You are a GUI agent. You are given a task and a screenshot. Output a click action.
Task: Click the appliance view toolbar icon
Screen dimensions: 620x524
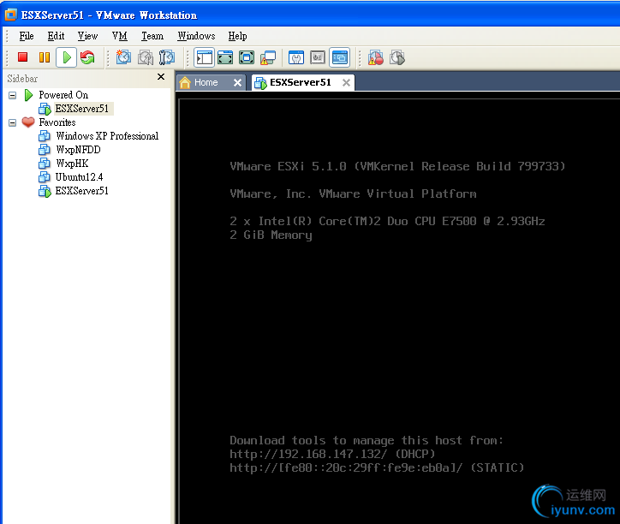(x=318, y=57)
